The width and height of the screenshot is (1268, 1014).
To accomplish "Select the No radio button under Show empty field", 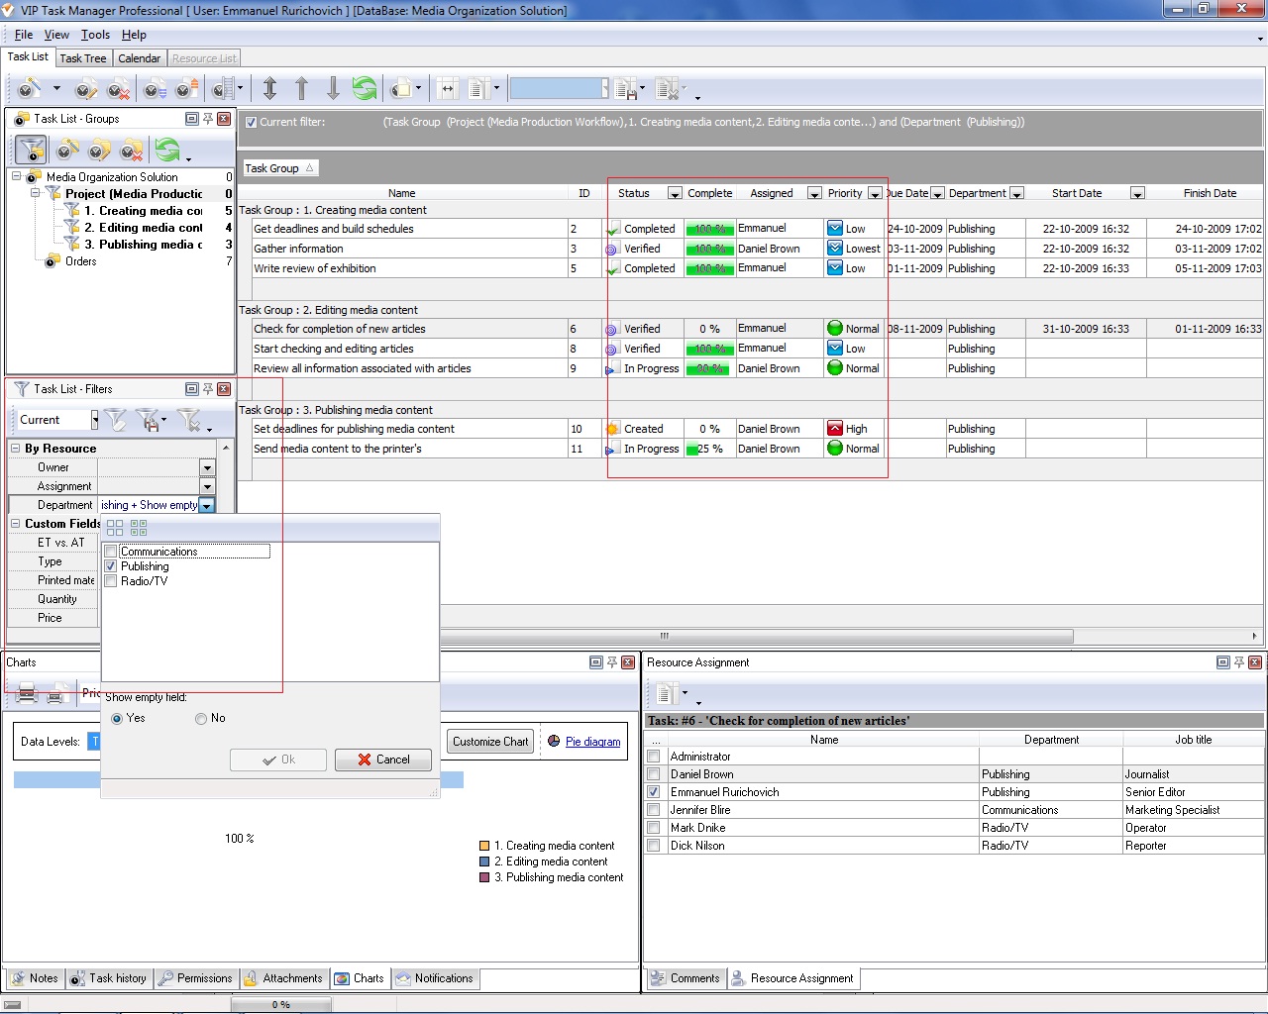I will 200,718.
